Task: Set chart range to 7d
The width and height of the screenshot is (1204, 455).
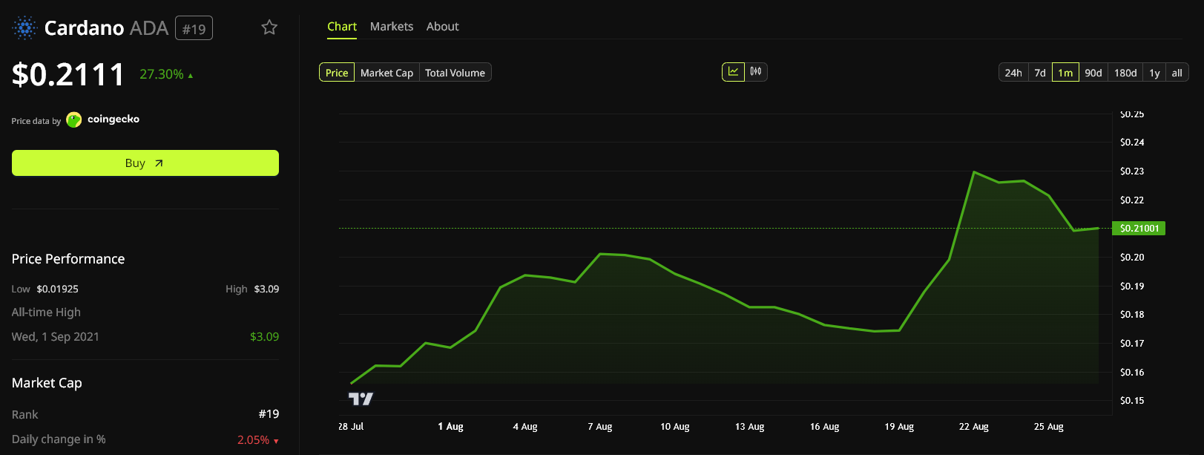Action: [1040, 73]
